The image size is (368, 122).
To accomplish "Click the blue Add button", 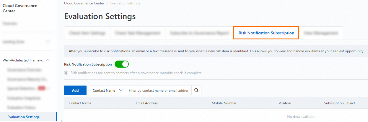I will [x=75, y=91].
